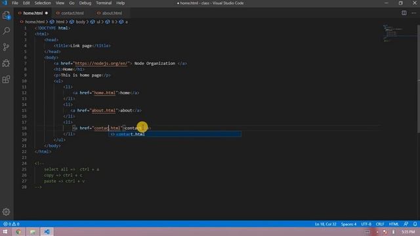Open the View menu
Viewport: 420px width, 236px height.
pos(60,3)
